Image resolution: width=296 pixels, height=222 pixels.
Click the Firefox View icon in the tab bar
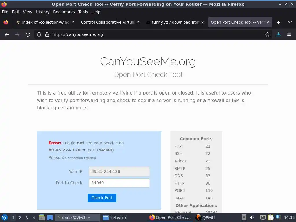point(6,23)
